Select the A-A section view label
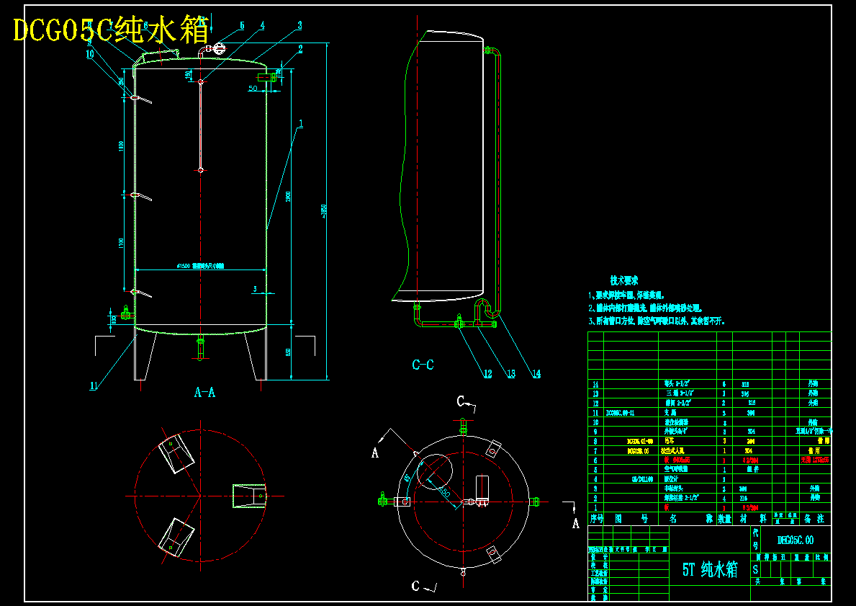The height and width of the screenshot is (606, 856). click(x=204, y=392)
